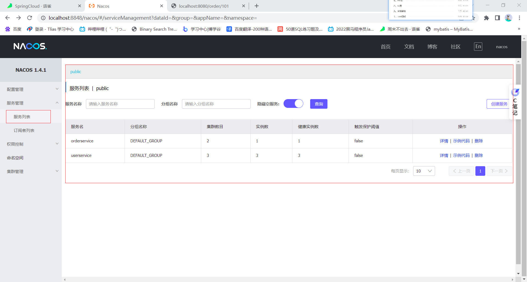The height and width of the screenshot is (282, 527).
Task: Focus the 分组名称 input field
Action: pos(216,104)
